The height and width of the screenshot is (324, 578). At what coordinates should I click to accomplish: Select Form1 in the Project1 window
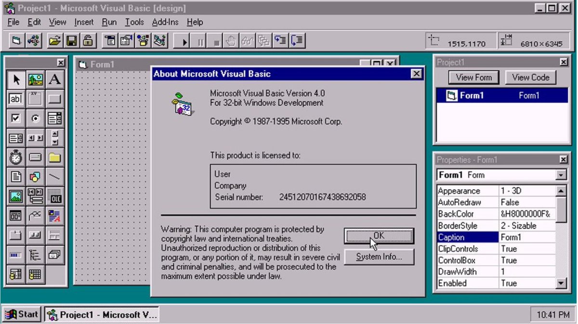pyautogui.click(x=482, y=95)
